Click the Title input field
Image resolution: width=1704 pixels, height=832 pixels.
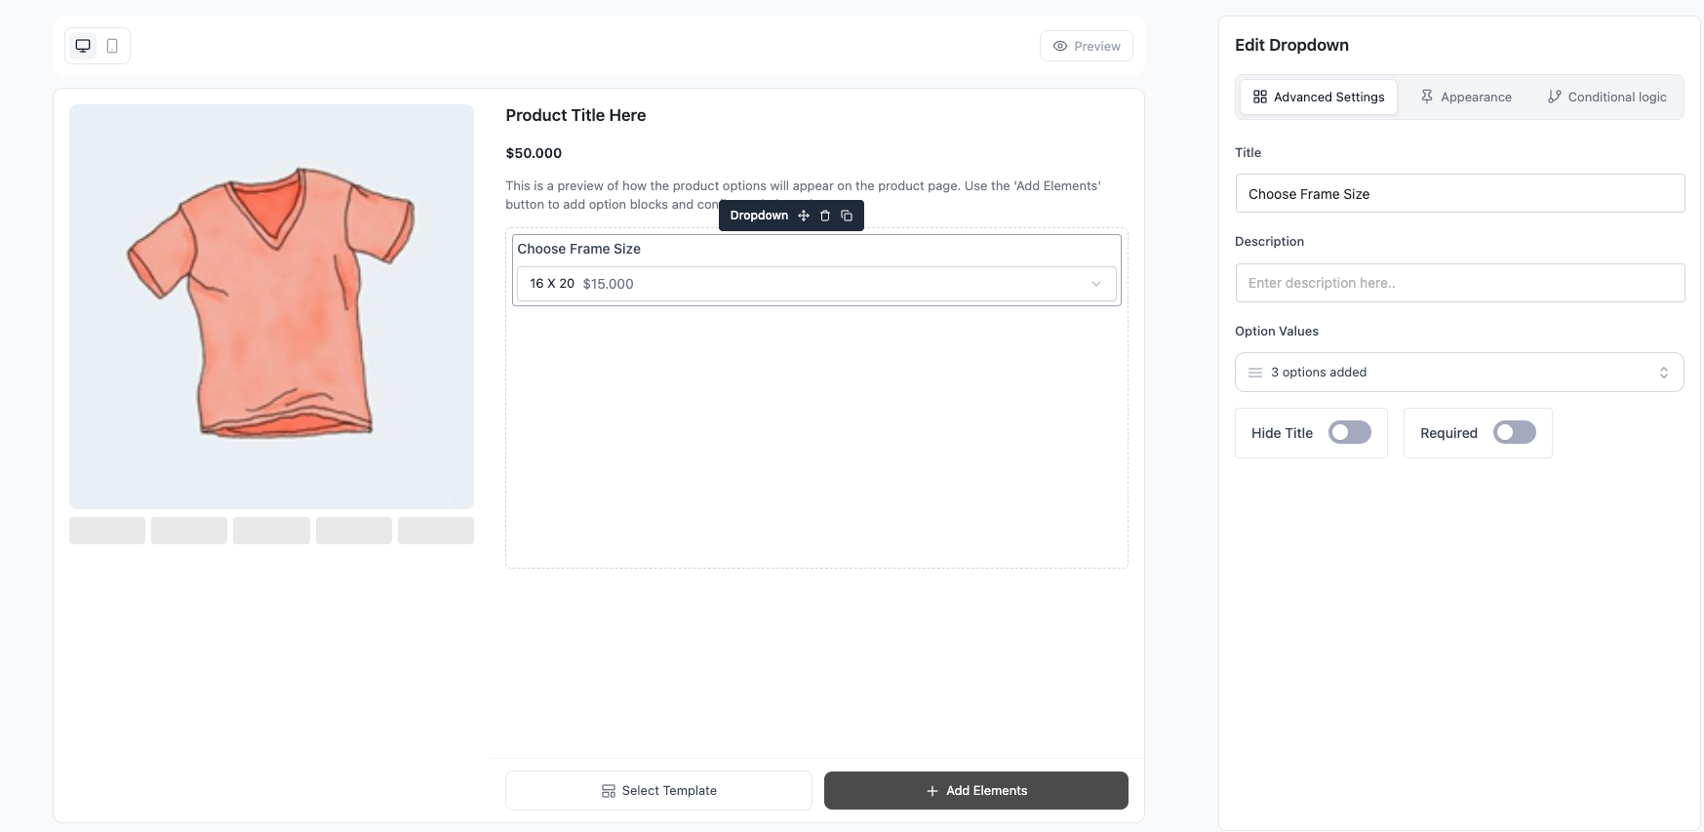(1459, 193)
